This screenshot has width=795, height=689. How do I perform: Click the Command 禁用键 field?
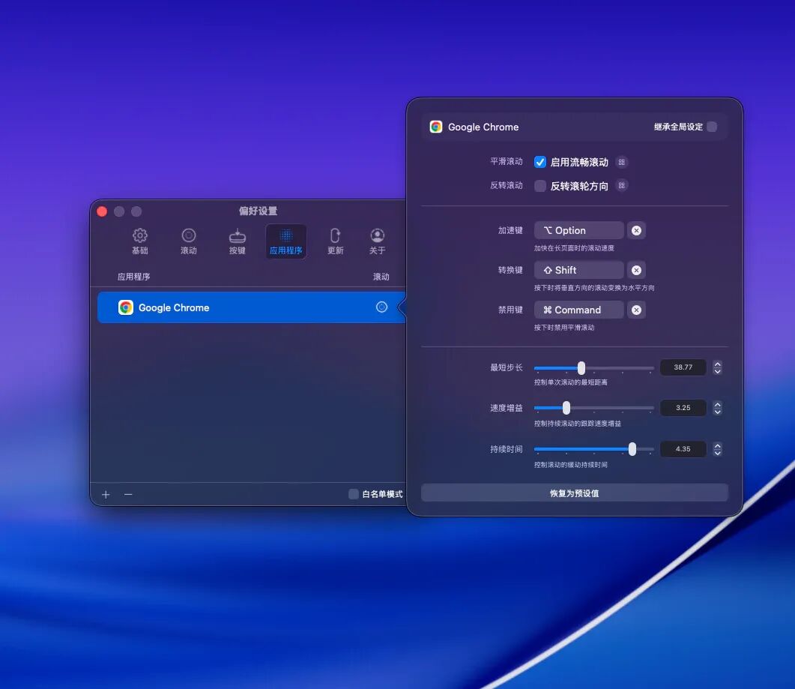click(579, 310)
